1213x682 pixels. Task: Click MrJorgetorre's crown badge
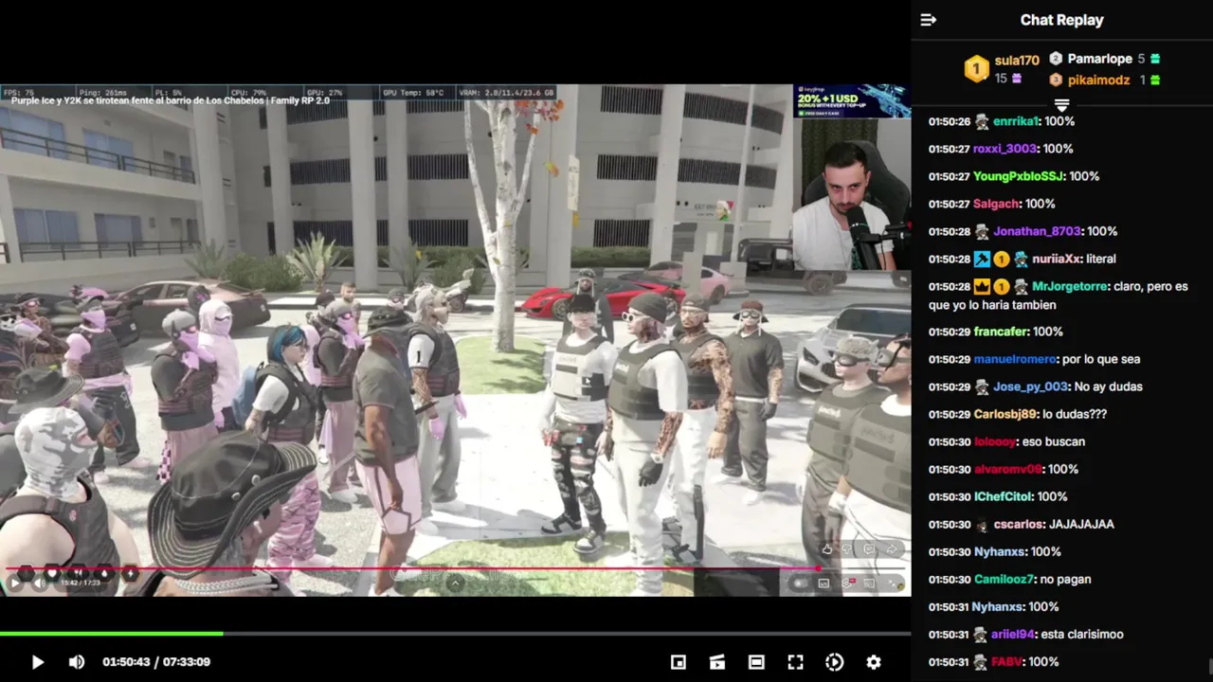point(982,286)
